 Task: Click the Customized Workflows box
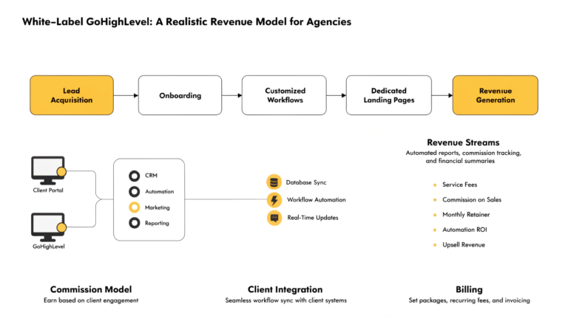(x=284, y=95)
